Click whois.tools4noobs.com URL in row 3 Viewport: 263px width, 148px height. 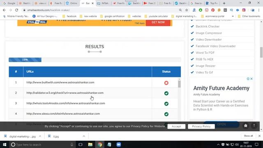[66, 103]
